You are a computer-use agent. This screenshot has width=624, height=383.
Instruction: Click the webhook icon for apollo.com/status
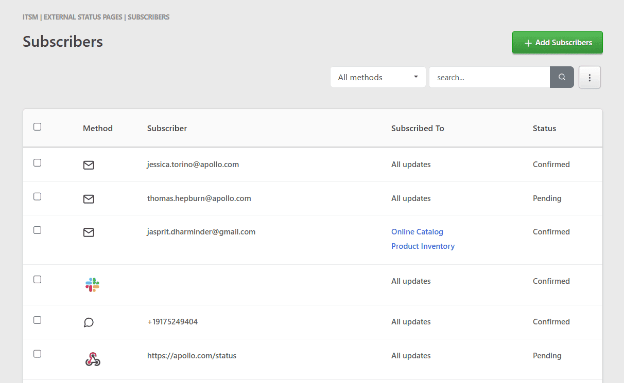92,359
